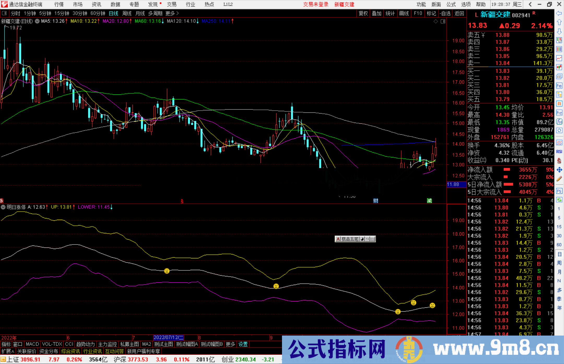Click -自选 to toggle watchlist membership
The width and height of the screenshot is (564, 364).
[446, 13]
